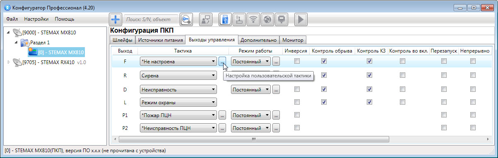Click the scrollbar left arrow
The width and height of the screenshot is (498, 158).
tap(115, 139)
